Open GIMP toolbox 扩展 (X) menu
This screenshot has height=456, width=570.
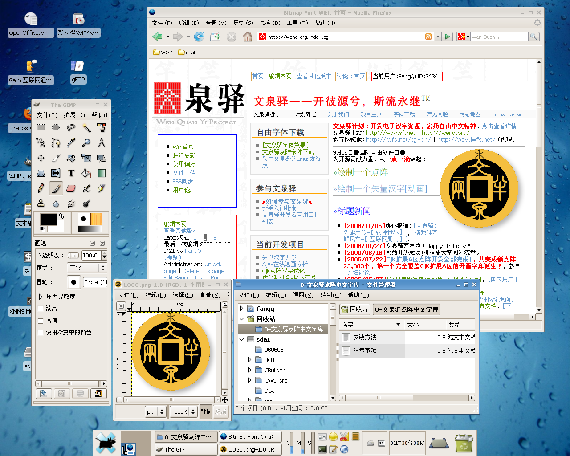[x=74, y=115]
